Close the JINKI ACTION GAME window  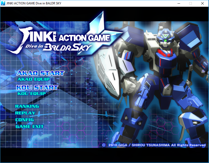point(202,3)
